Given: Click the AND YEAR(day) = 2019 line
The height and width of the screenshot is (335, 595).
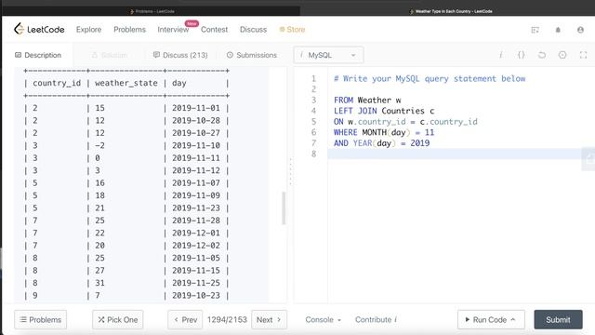Looking at the screenshot, I should 382,142.
